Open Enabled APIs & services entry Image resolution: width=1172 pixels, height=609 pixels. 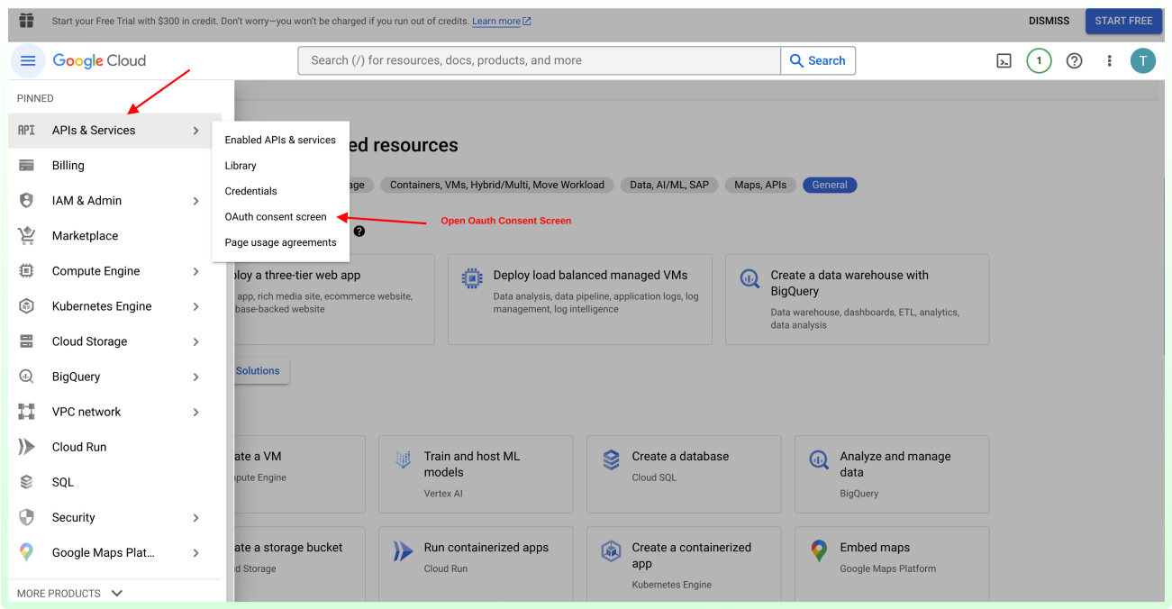coord(280,140)
